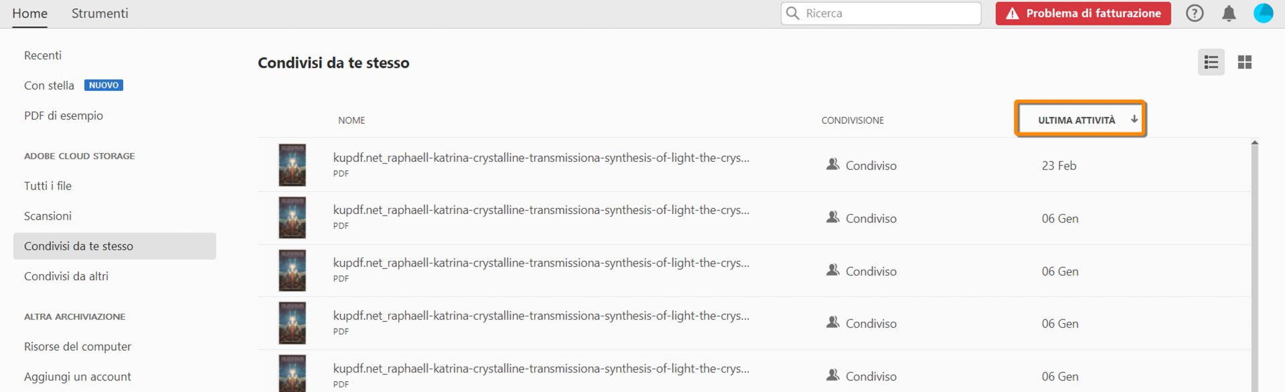Open Tutti i file in sidebar
Image resolution: width=1285 pixels, height=392 pixels.
(48, 186)
